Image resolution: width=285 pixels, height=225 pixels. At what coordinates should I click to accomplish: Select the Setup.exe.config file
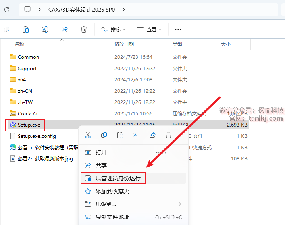[37, 136]
